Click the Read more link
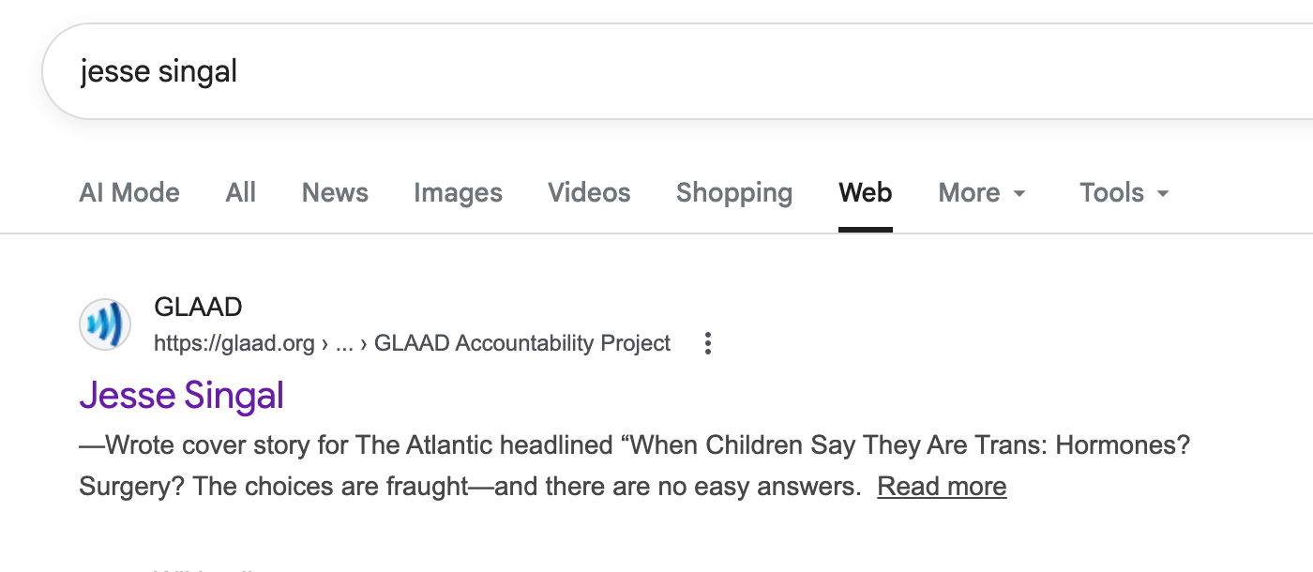 click(x=942, y=487)
